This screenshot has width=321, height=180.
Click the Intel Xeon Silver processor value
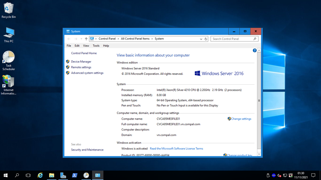(199, 90)
